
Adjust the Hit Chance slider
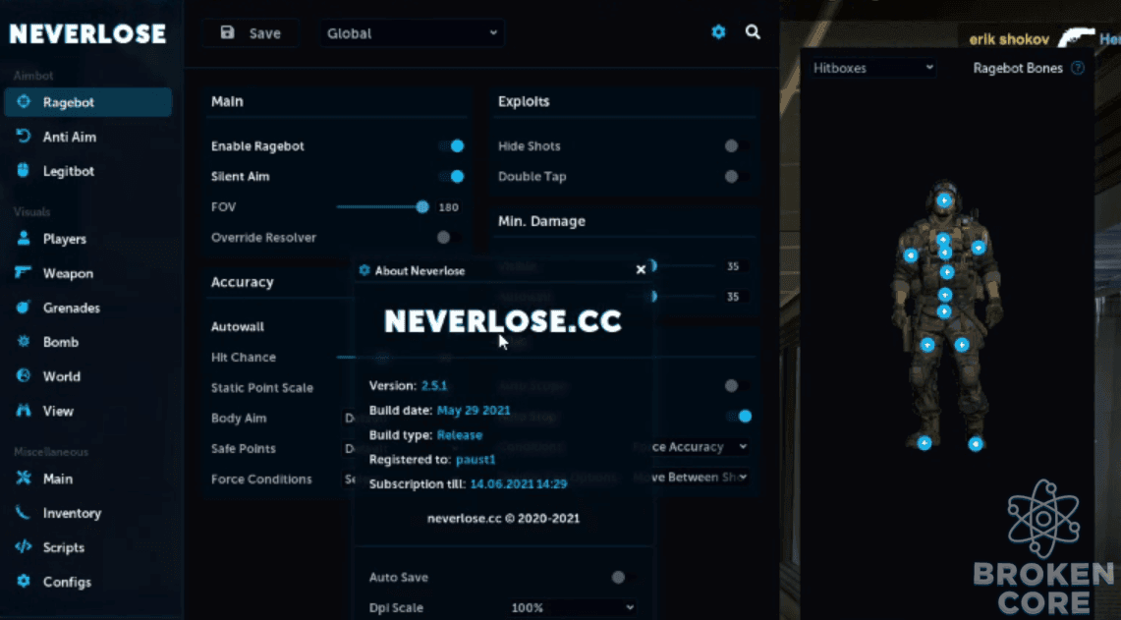click(x=382, y=357)
